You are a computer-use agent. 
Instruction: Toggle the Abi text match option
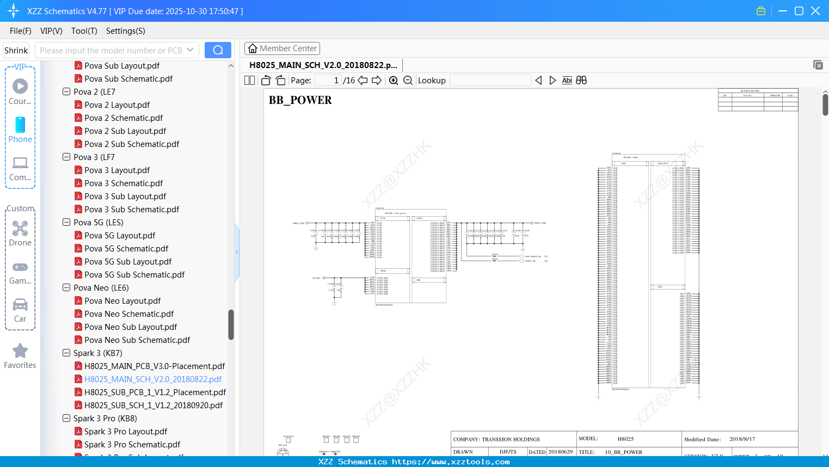point(567,81)
